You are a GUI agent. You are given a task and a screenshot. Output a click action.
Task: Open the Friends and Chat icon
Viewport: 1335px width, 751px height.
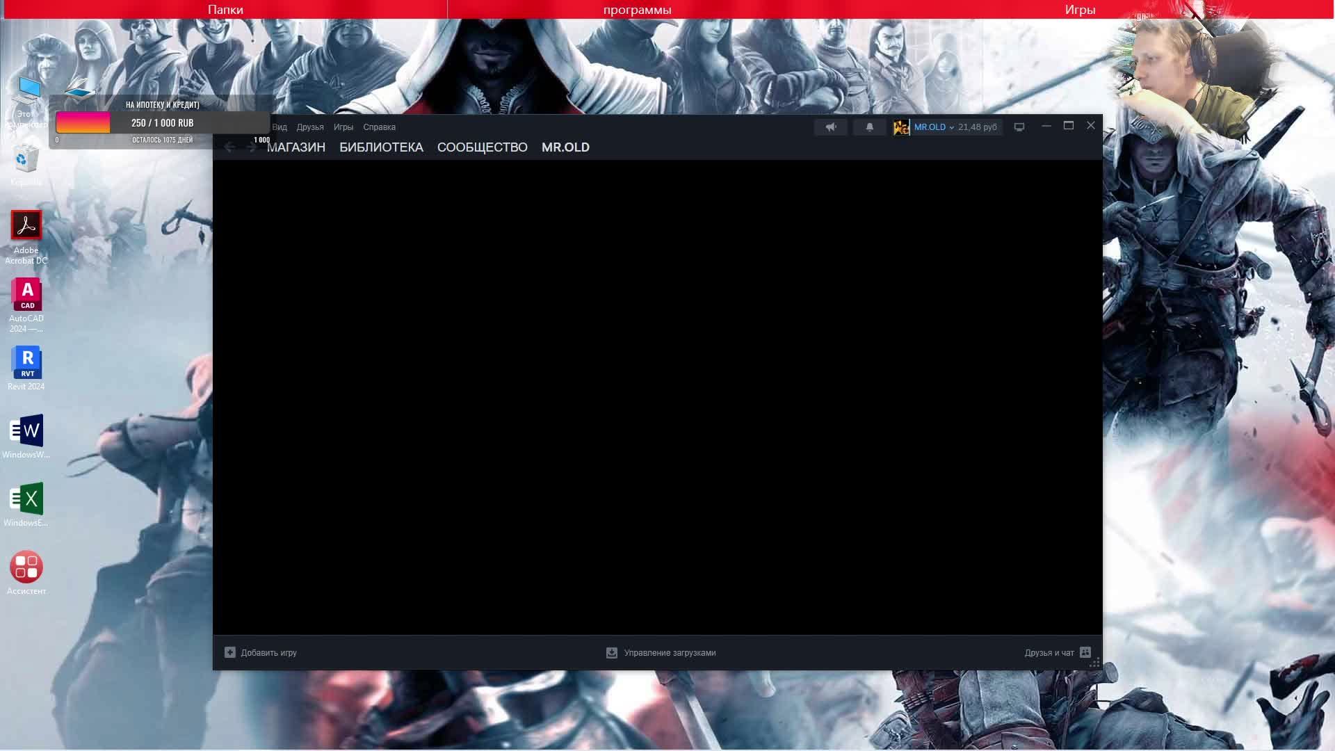pos(1085,652)
